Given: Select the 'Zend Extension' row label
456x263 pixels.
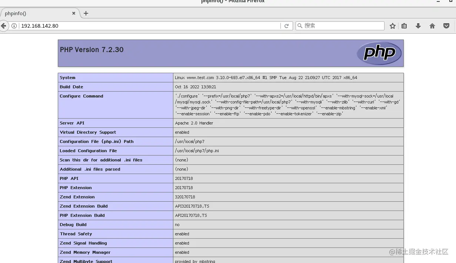Looking at the screenshot, I should 77,197.
